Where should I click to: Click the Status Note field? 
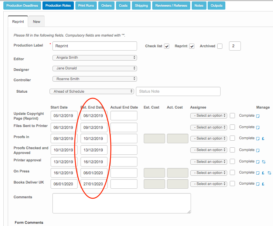coord(178,91)
